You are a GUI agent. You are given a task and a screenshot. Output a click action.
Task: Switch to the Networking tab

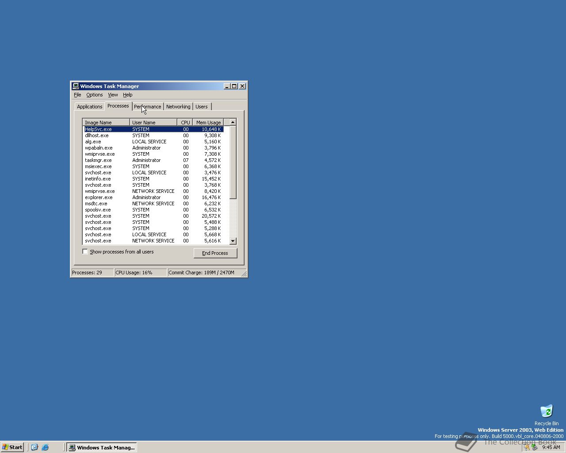178,107
